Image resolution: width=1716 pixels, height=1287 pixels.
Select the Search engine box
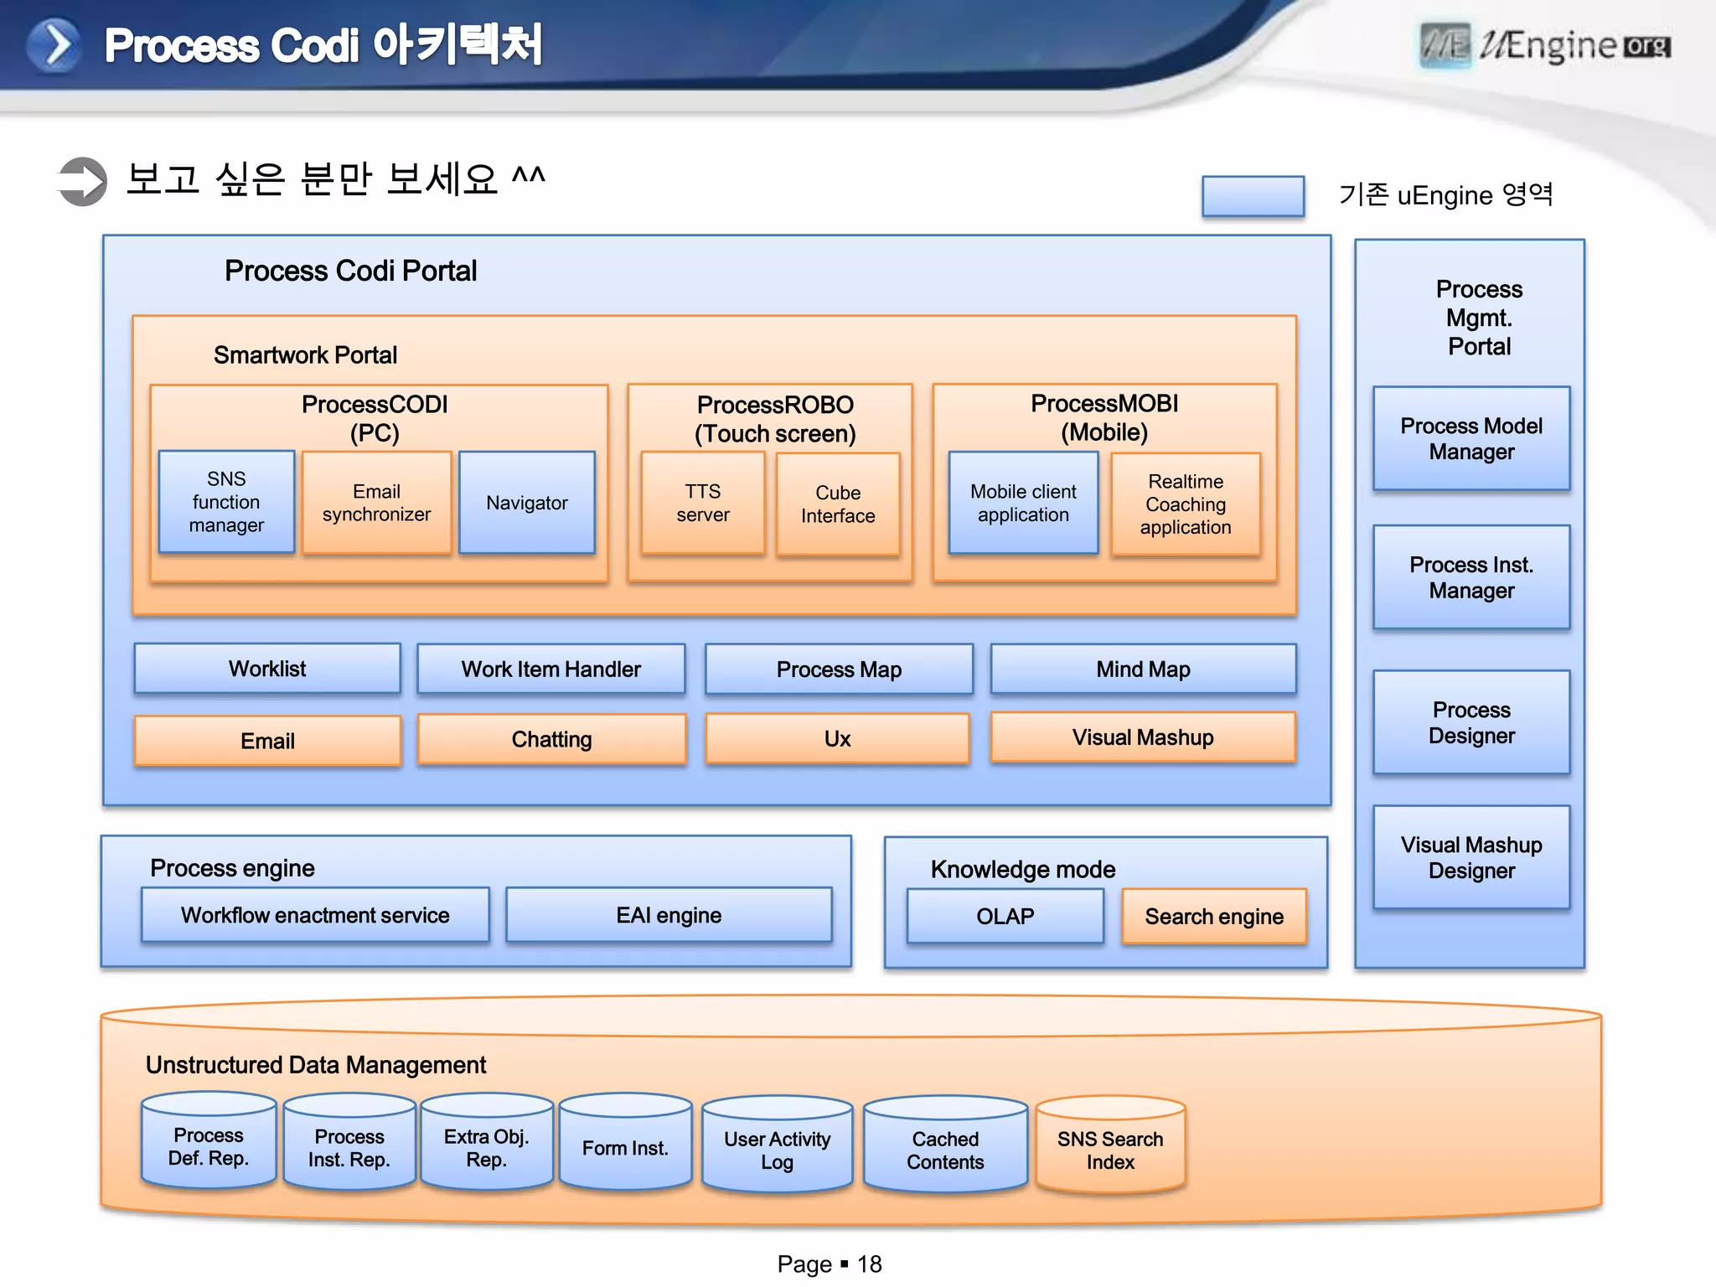(1213, 917)
